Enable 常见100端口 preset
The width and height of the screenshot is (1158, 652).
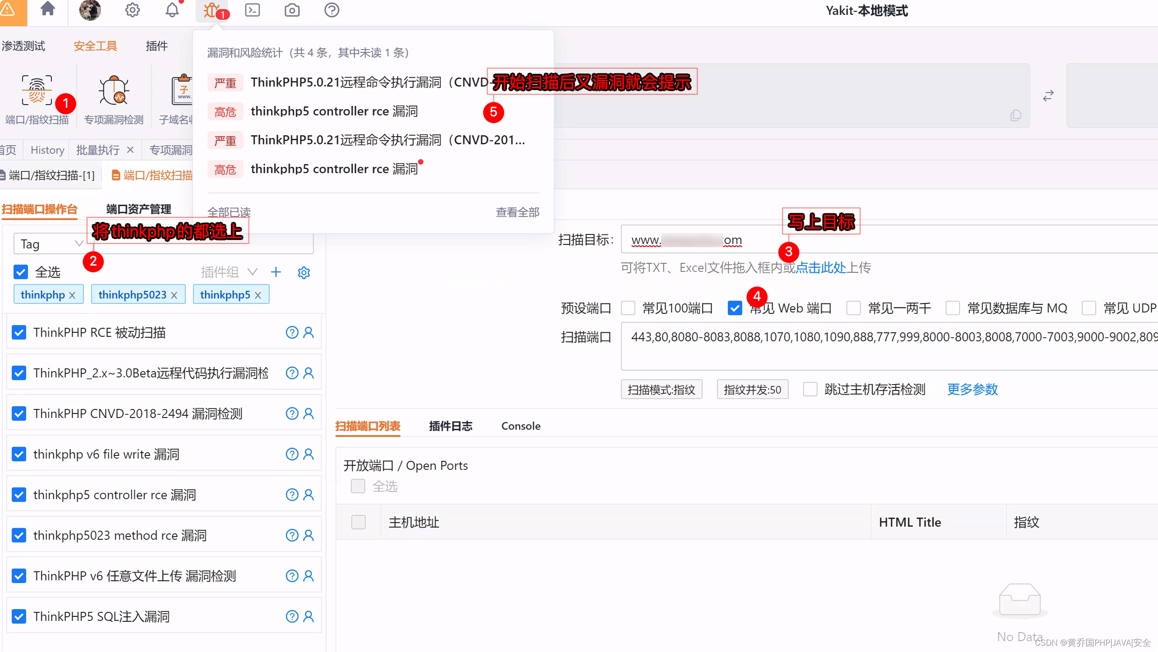point(628,308)
